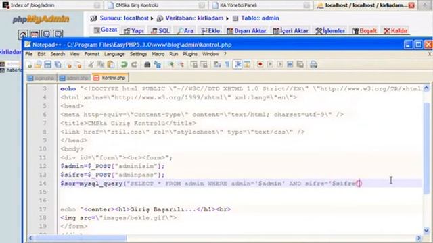Click the Close All documents icon

point(79,65)
